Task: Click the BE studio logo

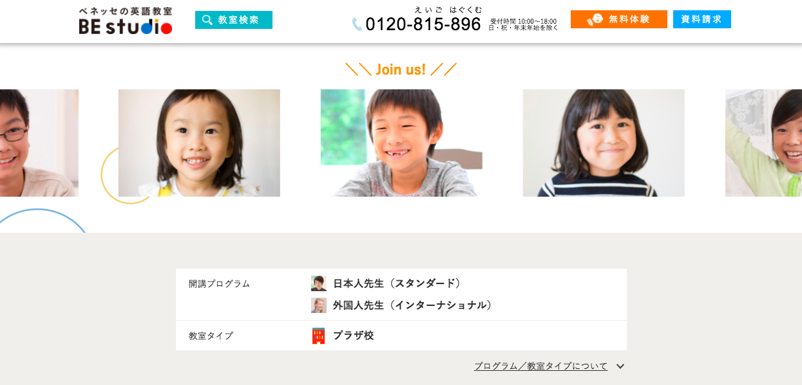Action: coord(126,21)
